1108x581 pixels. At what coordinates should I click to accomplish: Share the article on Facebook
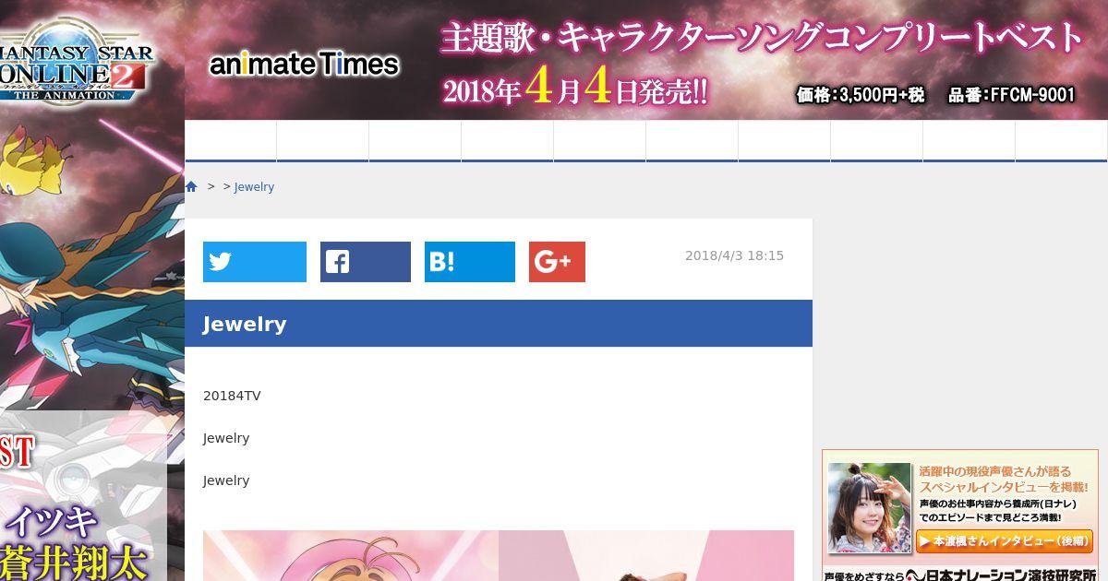pos(366,262)
